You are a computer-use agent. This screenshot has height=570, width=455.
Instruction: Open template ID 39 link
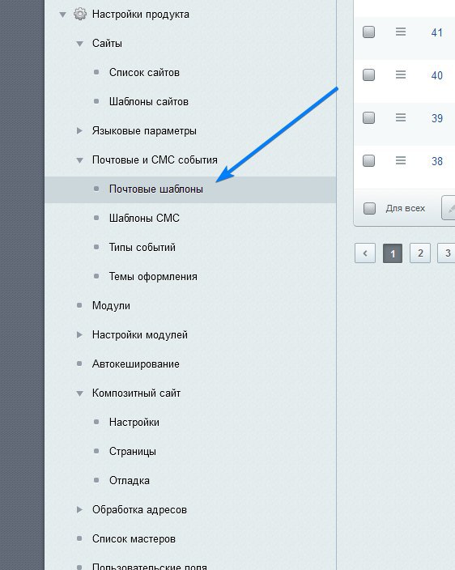[437, 118]
